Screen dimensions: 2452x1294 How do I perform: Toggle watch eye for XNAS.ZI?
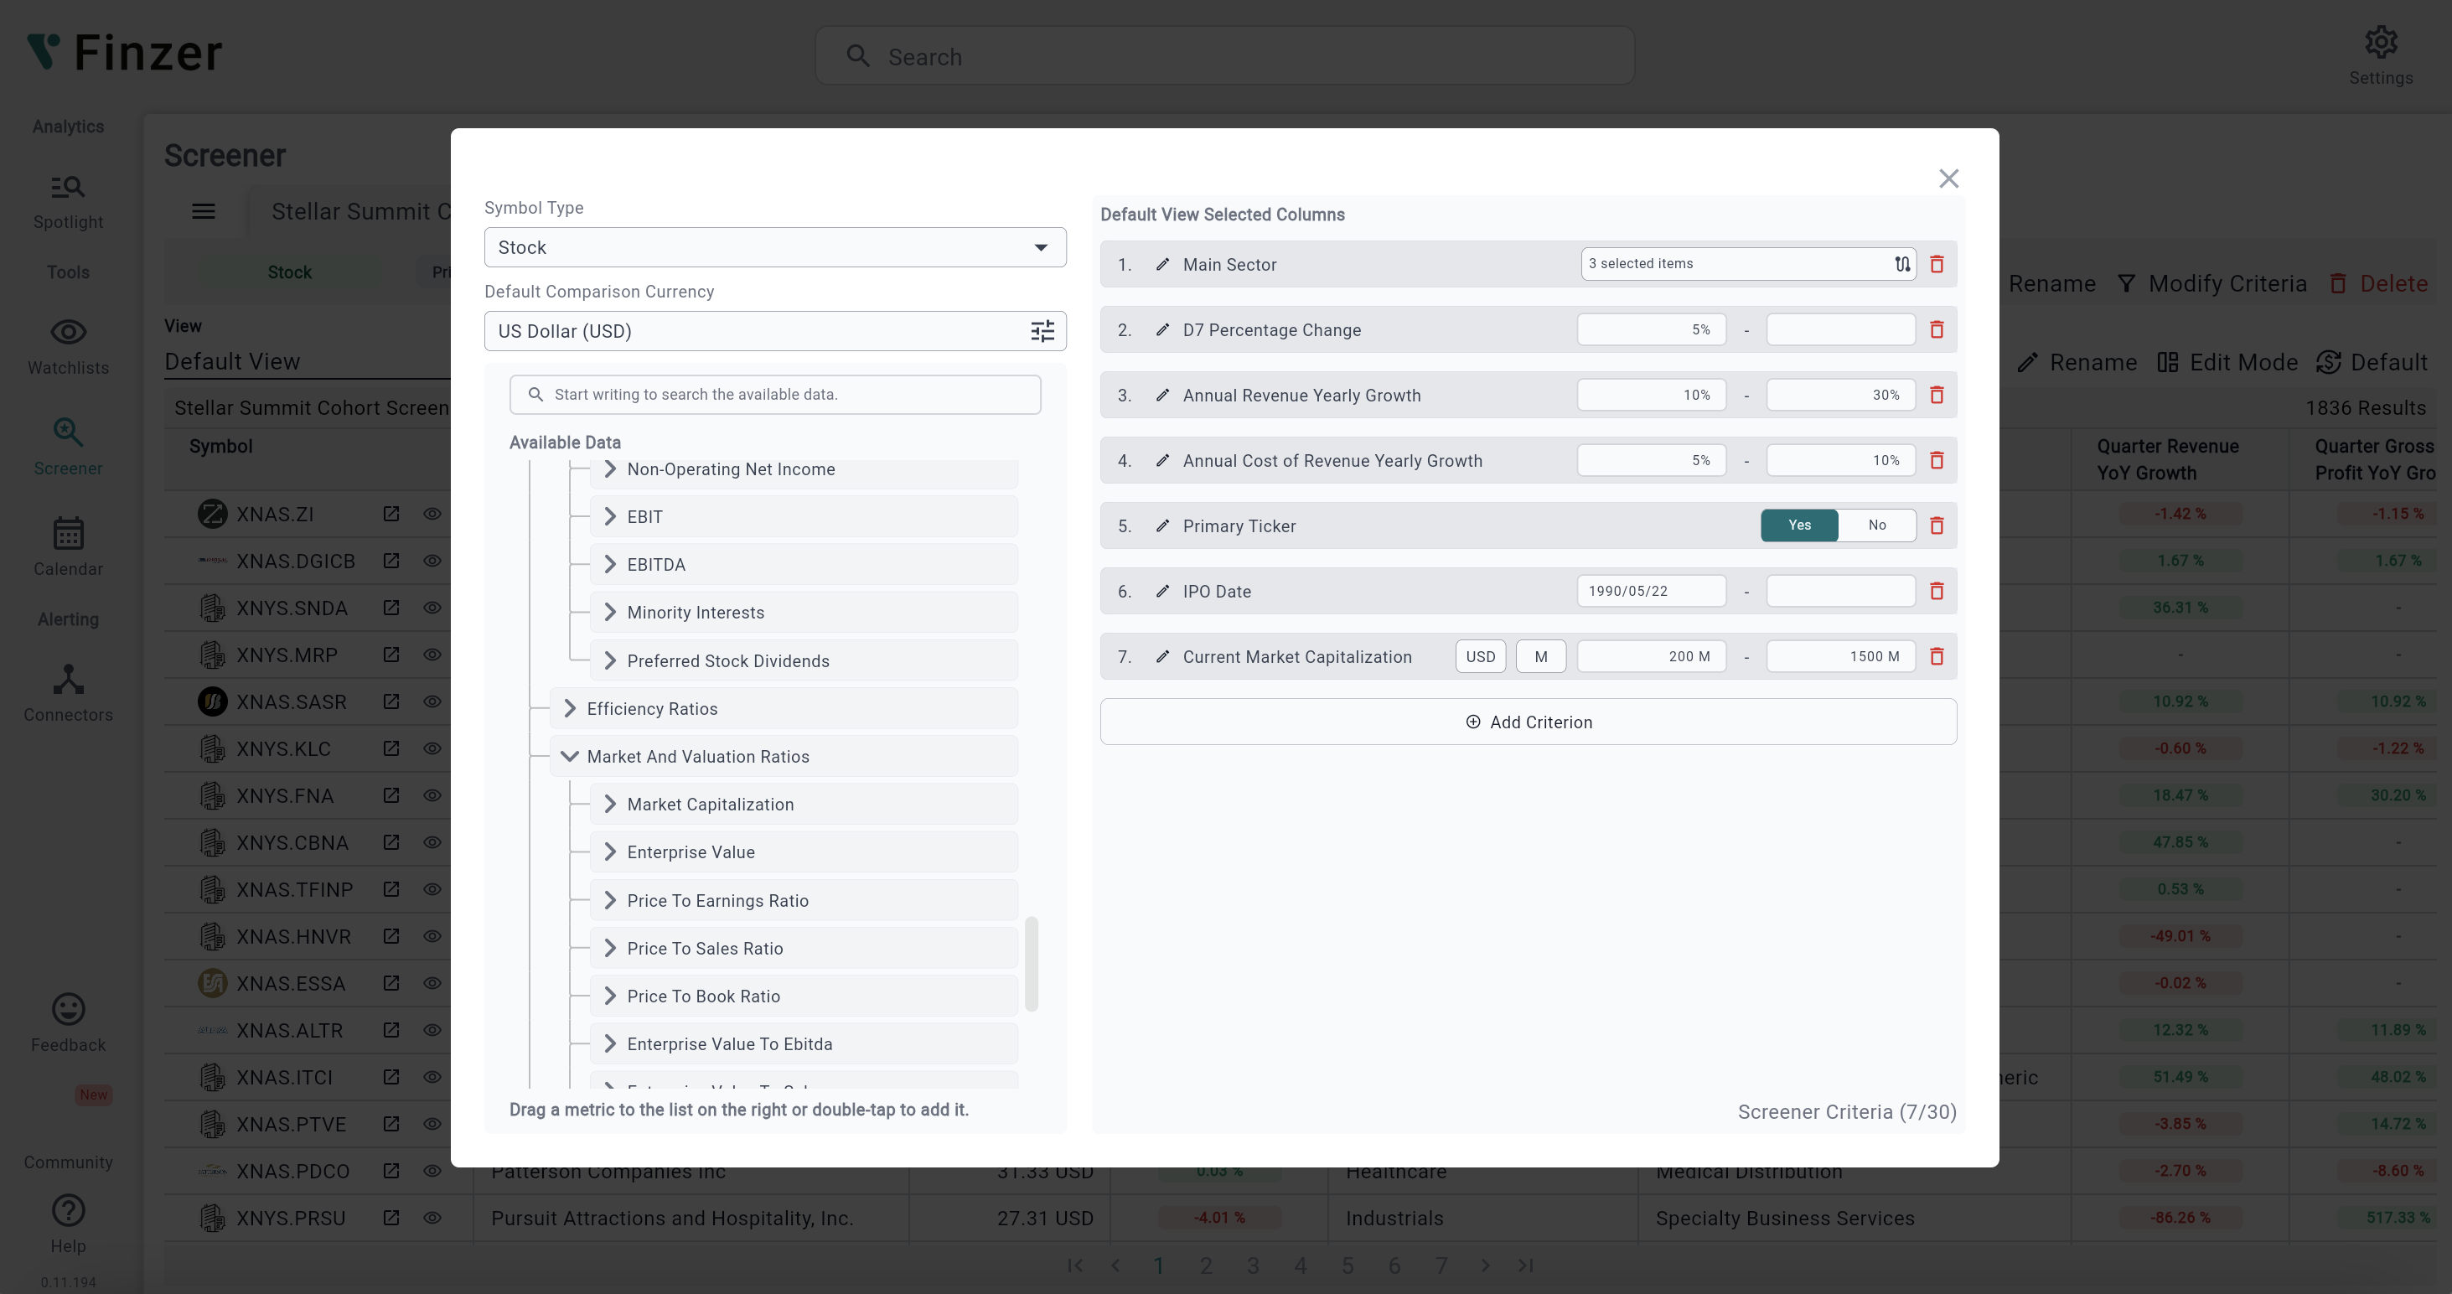(432, 515)
